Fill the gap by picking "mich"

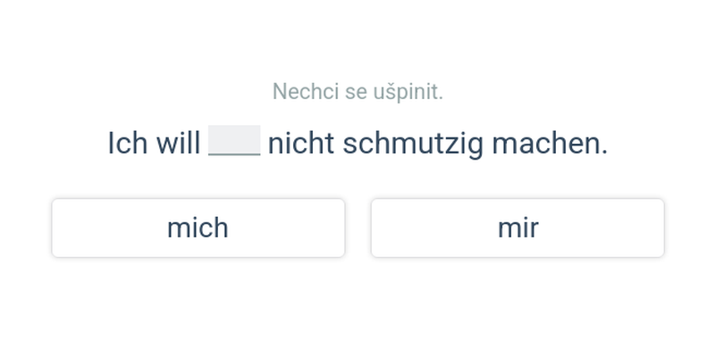tap(198, 228)
